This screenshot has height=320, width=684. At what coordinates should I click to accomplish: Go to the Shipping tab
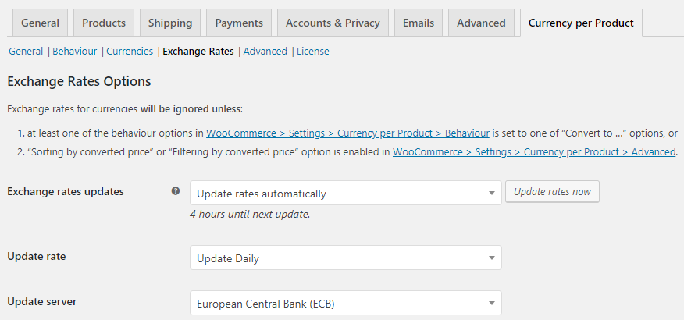click(170, 23)
